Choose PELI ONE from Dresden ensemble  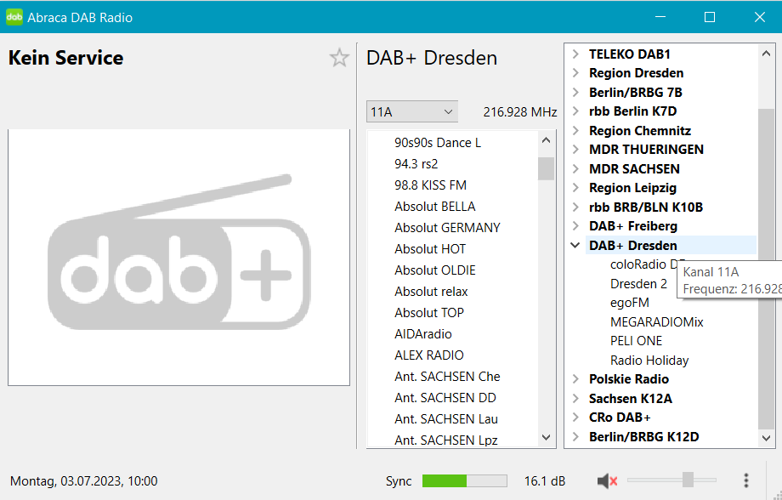click(636, 341)
